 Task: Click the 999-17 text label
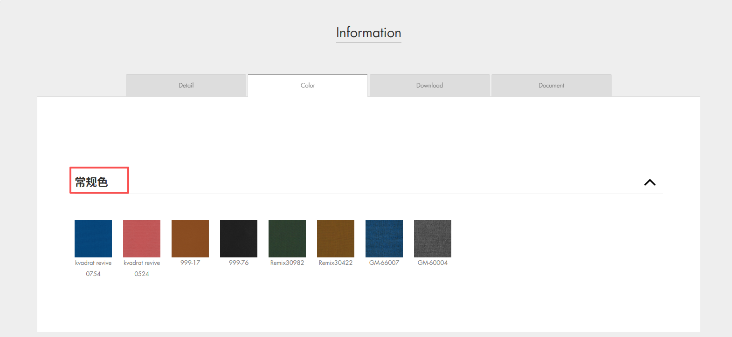190,263
